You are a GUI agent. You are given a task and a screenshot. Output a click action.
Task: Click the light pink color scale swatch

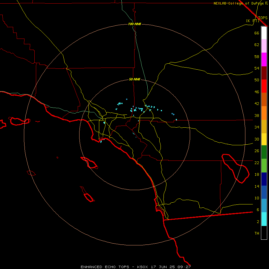(264, 46)
